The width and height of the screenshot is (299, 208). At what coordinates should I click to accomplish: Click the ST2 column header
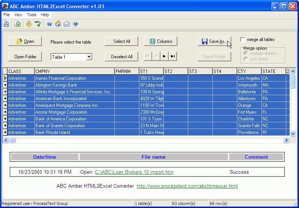(176, 71)
